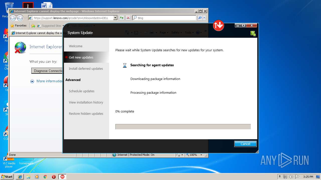Click the Internet Explorer address bar
Image resolution: width=321 pixels, height=180 pixels.
73,18
